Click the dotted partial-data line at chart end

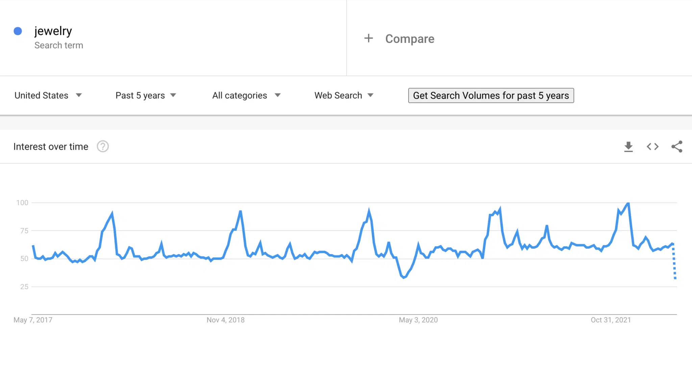coord(674,261)
